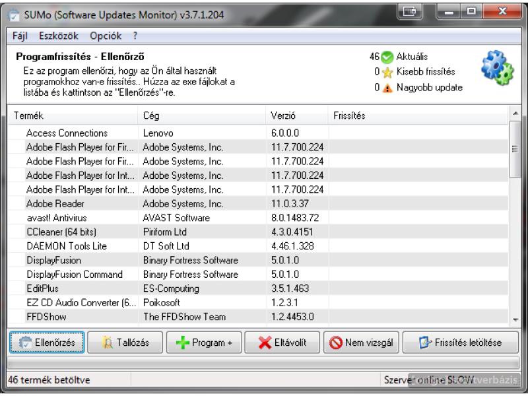Open the Opciók menu
The width and height of the screenshot is (528, 396).
(x=106, y=36)
